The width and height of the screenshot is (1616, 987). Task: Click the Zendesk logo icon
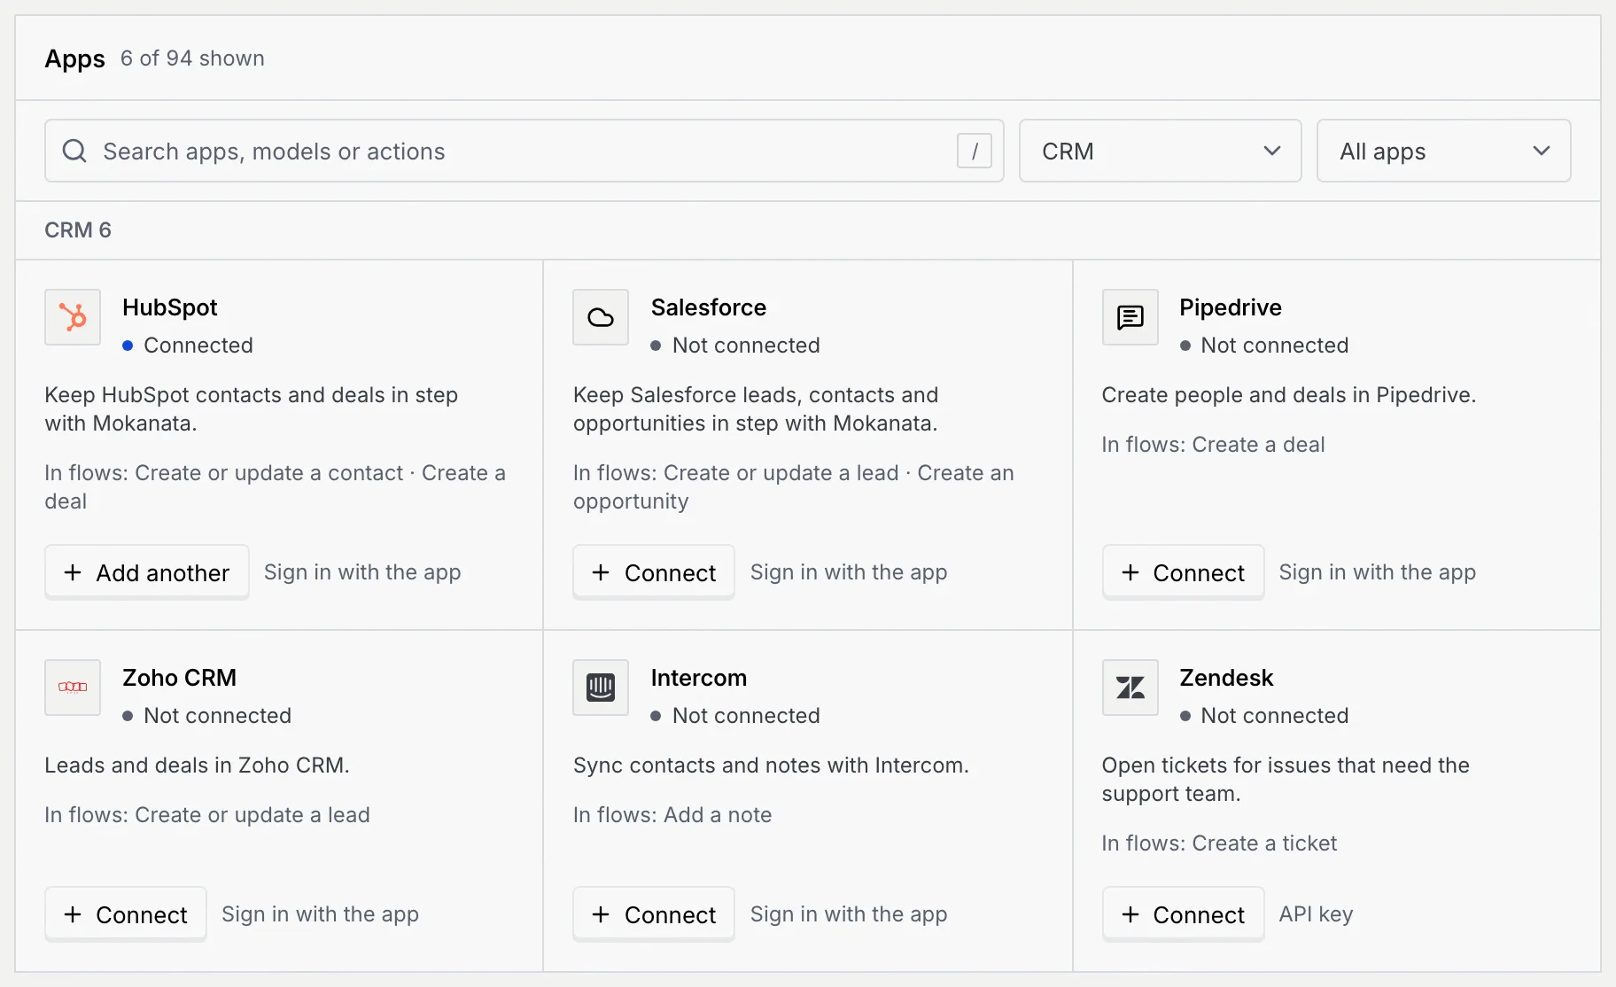click(1130, 688)
